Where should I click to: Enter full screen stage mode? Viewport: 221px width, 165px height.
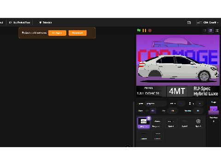pos(217,31)
